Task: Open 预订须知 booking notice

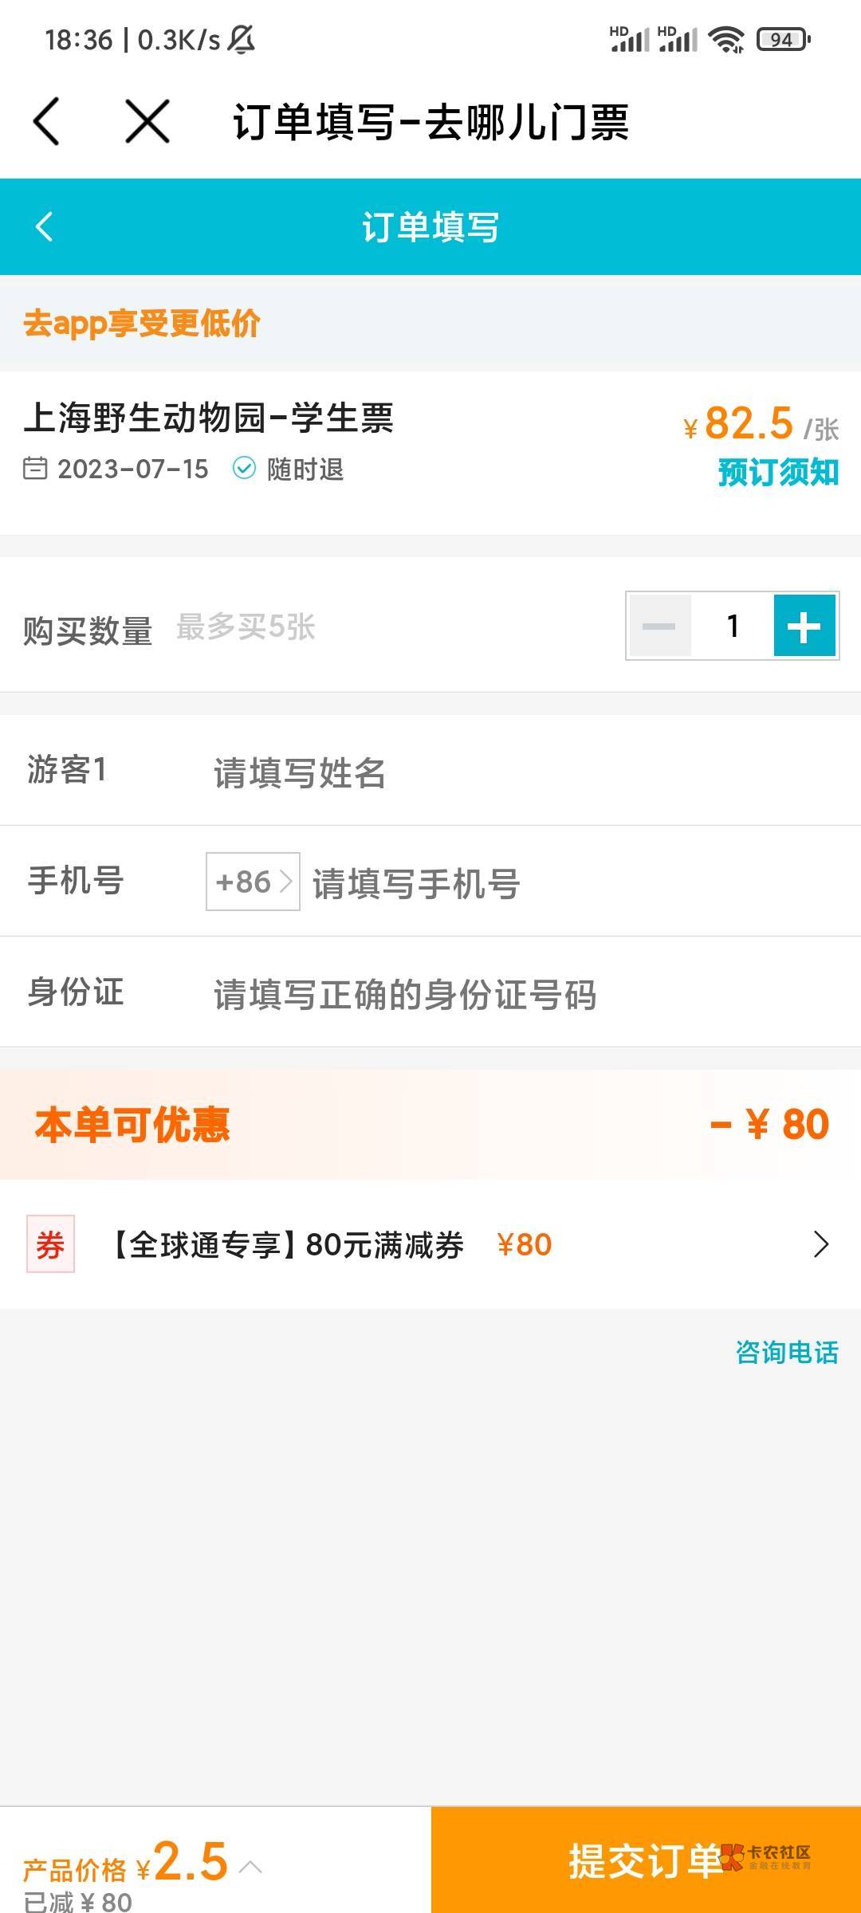Action: coord(778,473)
